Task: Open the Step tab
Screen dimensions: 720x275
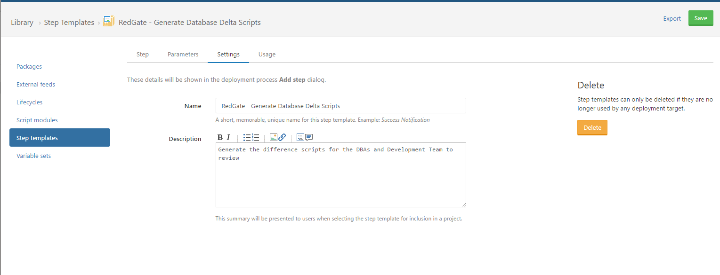Action: (x=143, y=55)
